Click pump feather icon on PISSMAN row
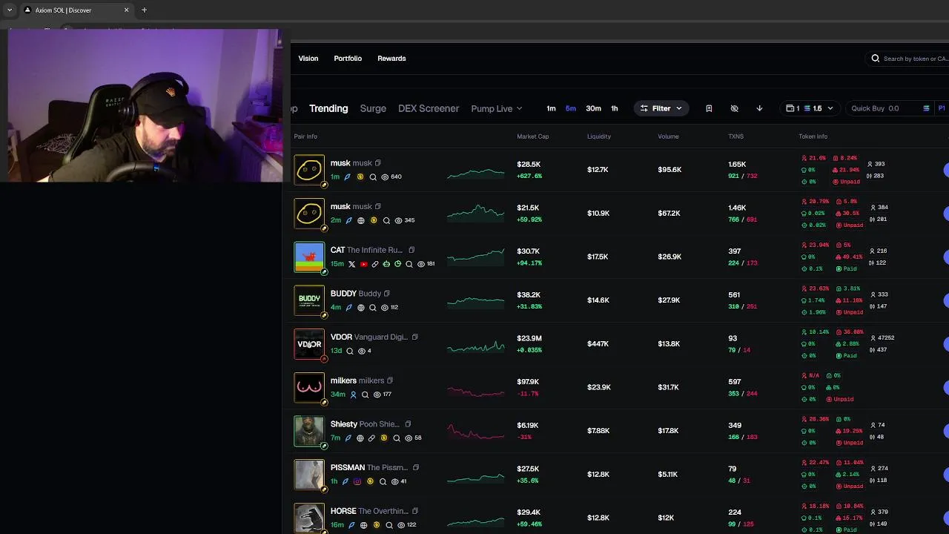The width and height of the screenshot is (949, 534). point(345,481)
